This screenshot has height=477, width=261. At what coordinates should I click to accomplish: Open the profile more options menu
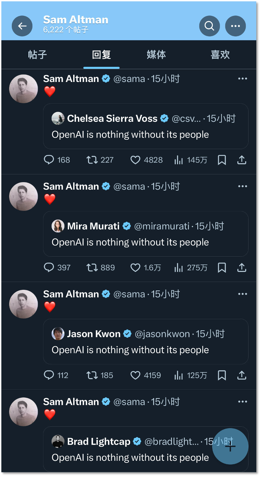pyautogui.click(x=235, y=26)
